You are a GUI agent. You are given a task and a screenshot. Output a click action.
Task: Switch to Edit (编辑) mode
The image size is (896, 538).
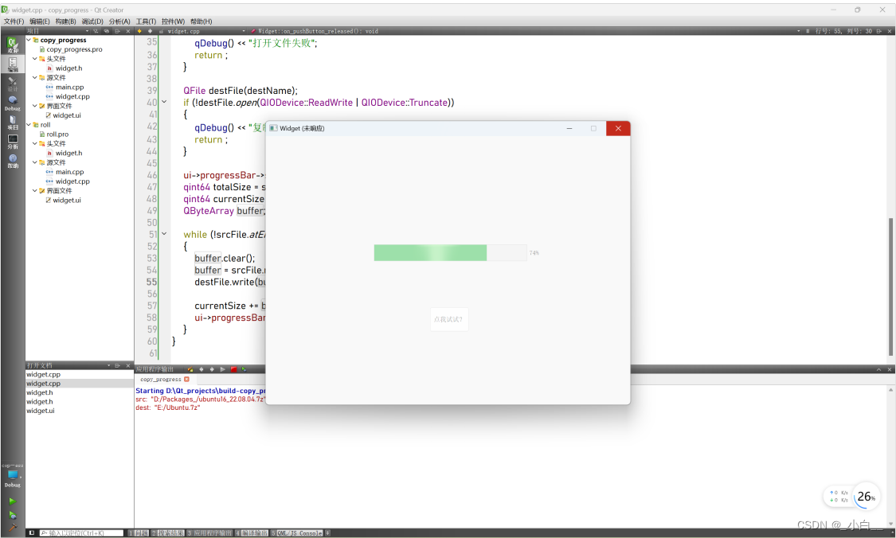pos(12,64)
